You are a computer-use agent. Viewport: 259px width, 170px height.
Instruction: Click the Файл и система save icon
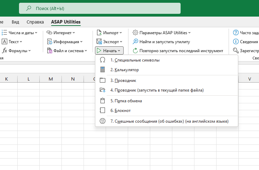(x=49, y=51)
